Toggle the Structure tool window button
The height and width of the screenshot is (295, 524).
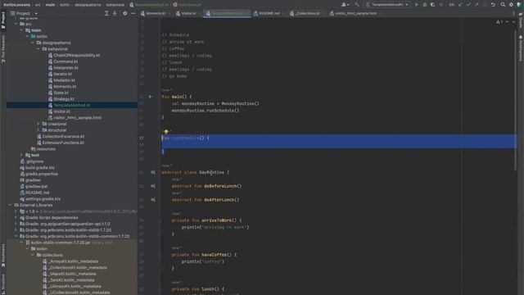coord(3,284)
